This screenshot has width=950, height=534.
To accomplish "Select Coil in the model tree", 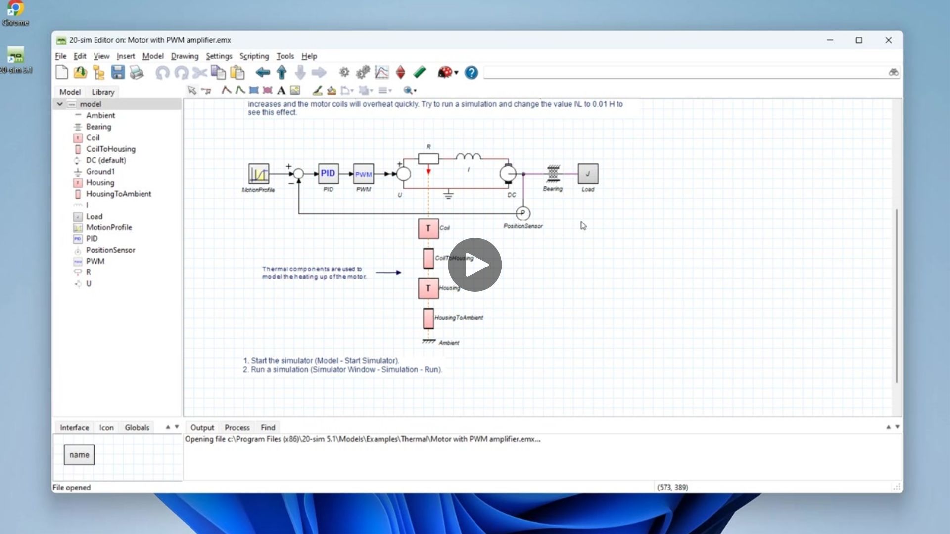I will click(93, 137).
